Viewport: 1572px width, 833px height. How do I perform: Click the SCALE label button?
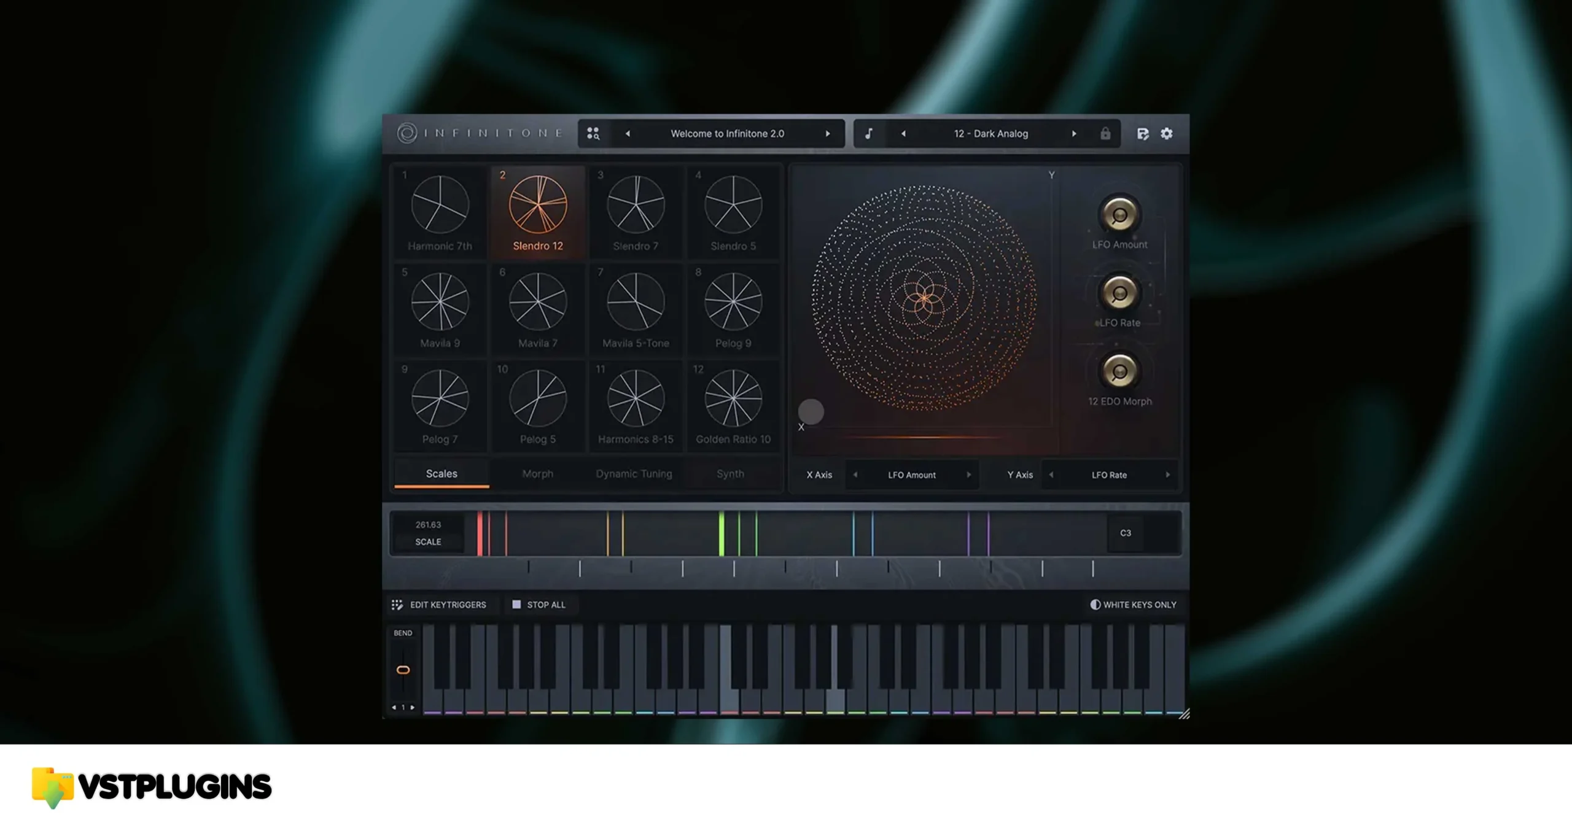[x=428, y=542]
